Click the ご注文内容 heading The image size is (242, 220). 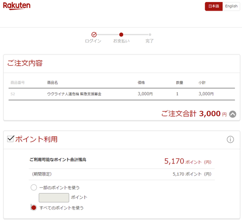point(25,63)
